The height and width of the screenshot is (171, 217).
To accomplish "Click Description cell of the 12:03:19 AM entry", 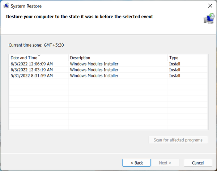I will 94,70.
